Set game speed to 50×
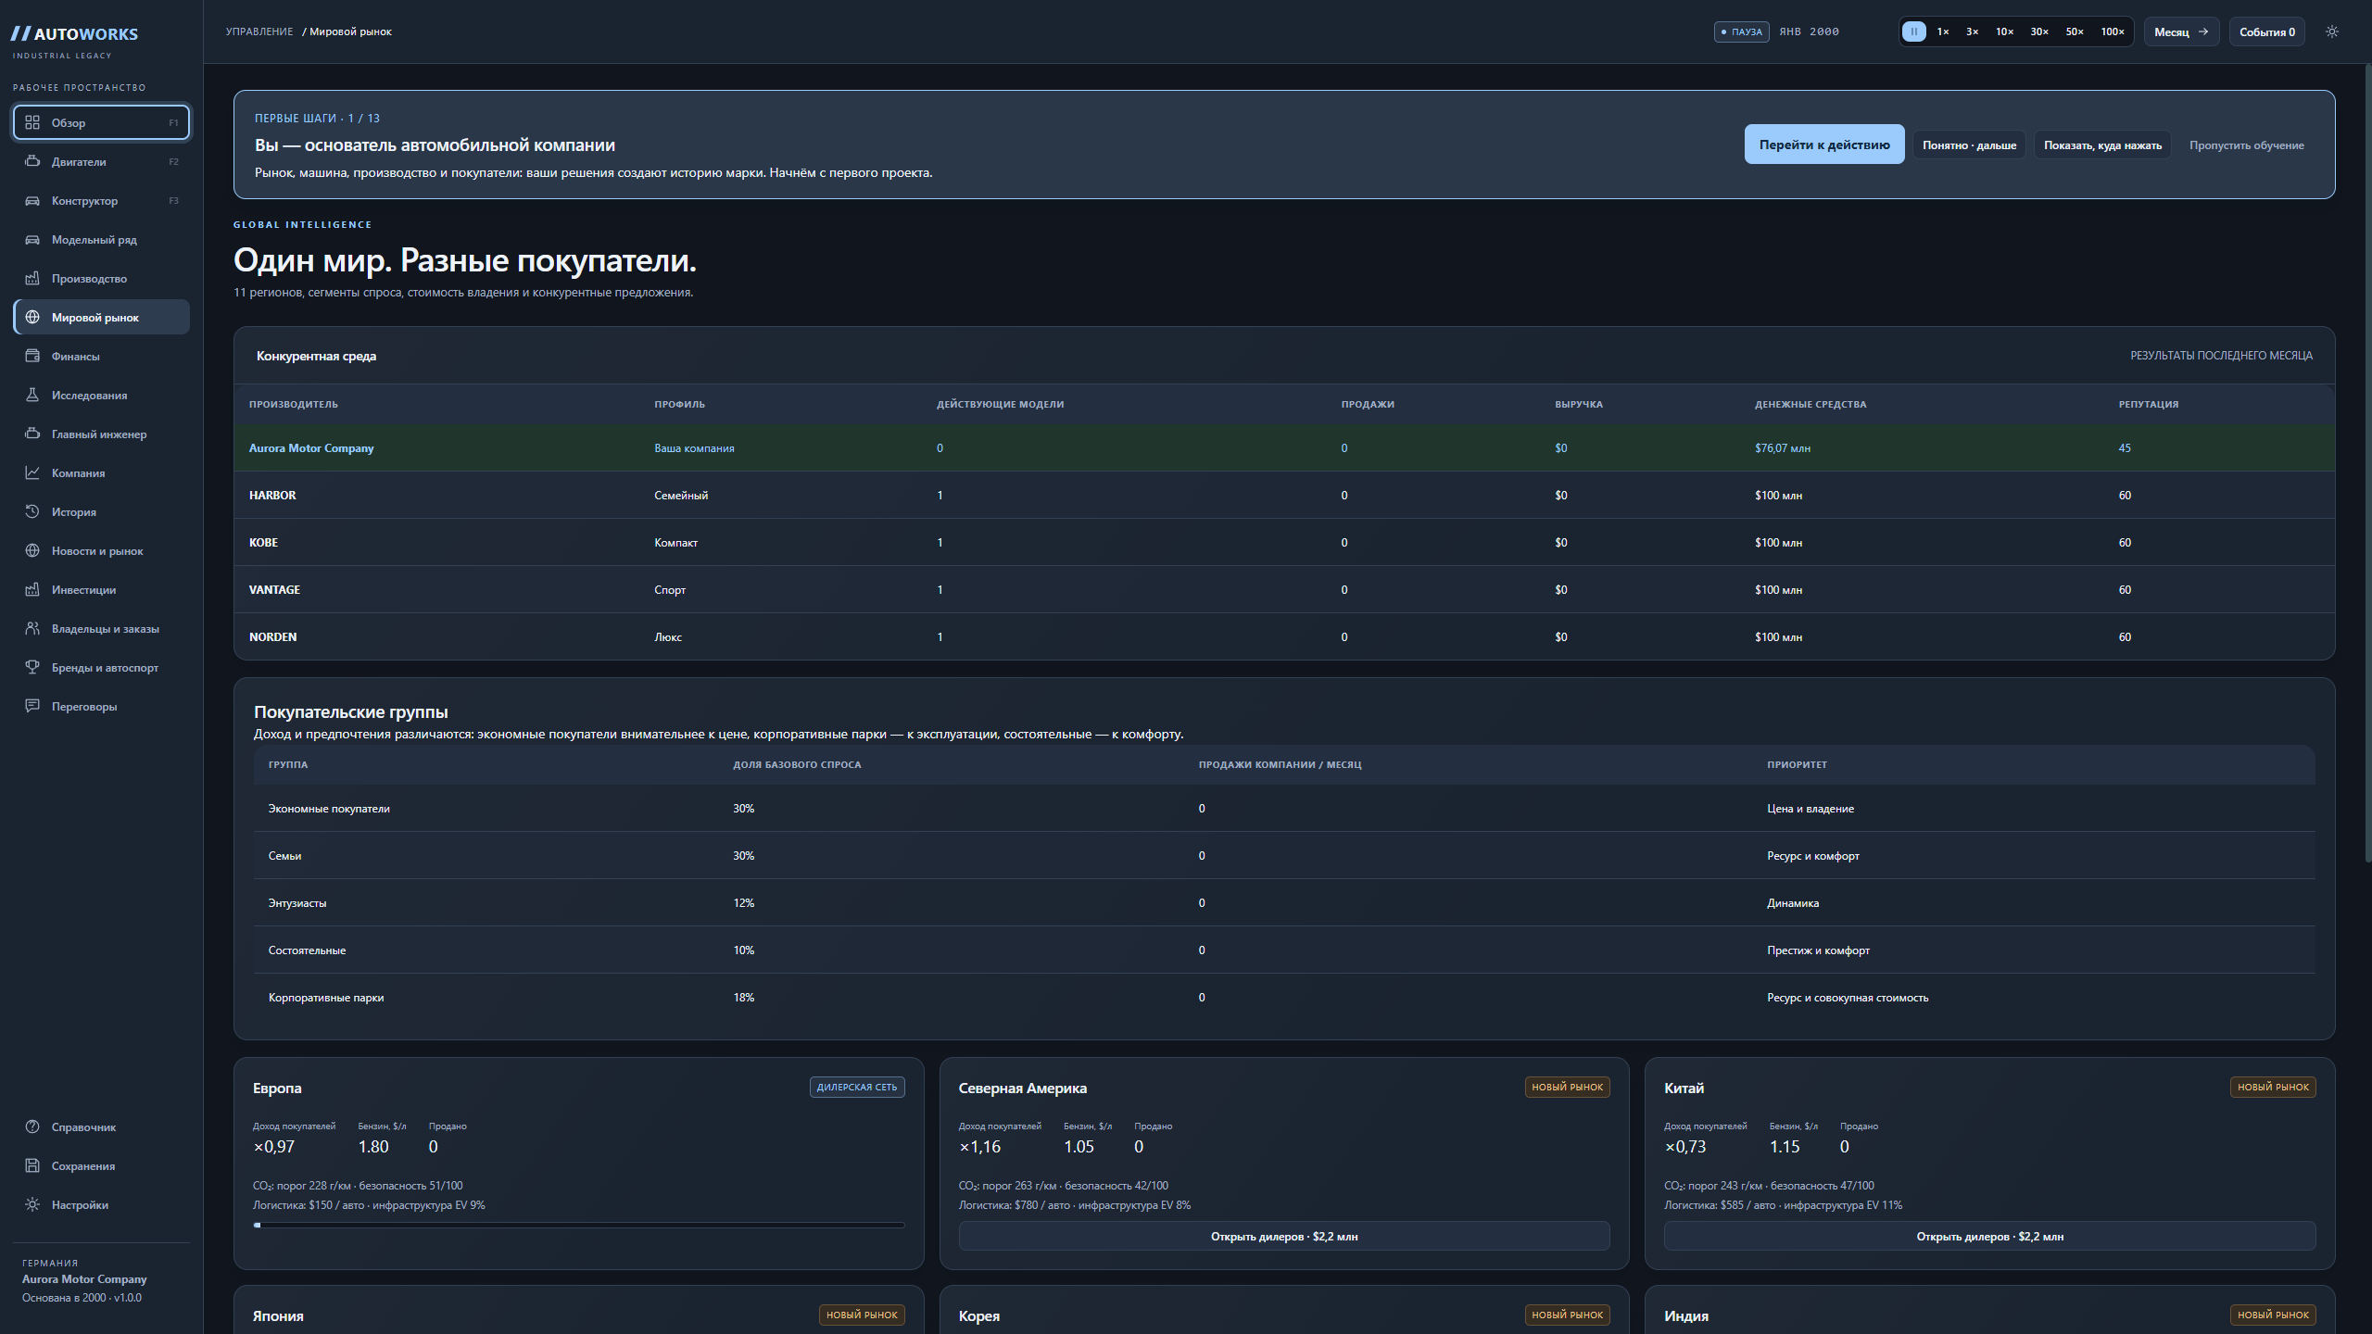 (2075, 31)
